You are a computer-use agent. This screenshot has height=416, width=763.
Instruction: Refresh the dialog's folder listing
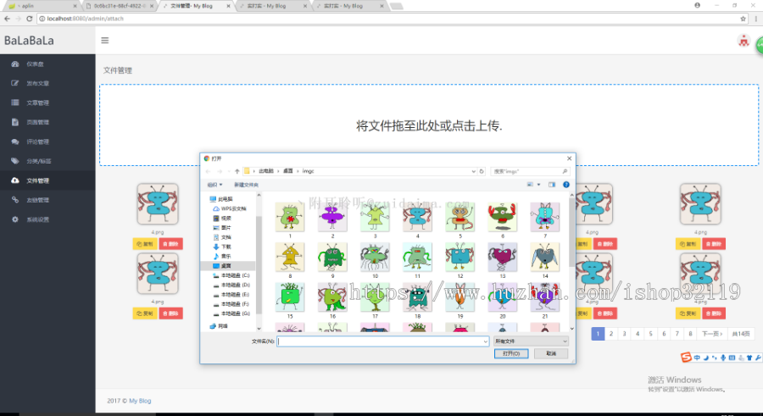coord(482,171)
